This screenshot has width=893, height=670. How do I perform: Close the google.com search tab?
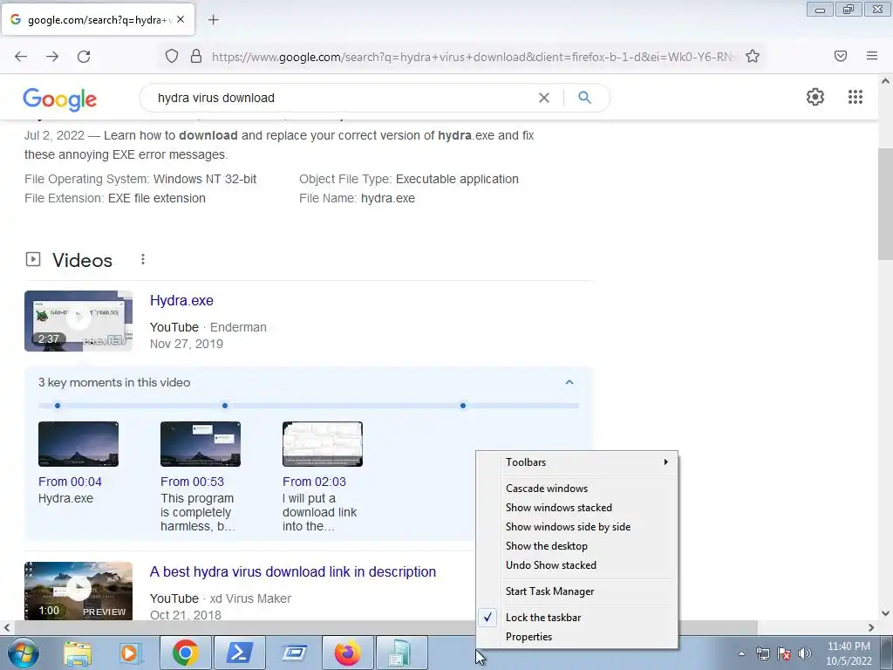[181, 19]
